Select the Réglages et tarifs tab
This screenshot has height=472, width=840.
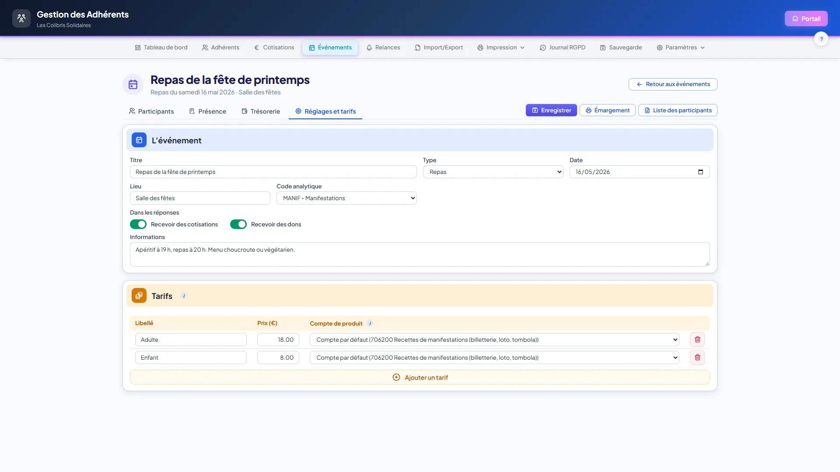325,111
